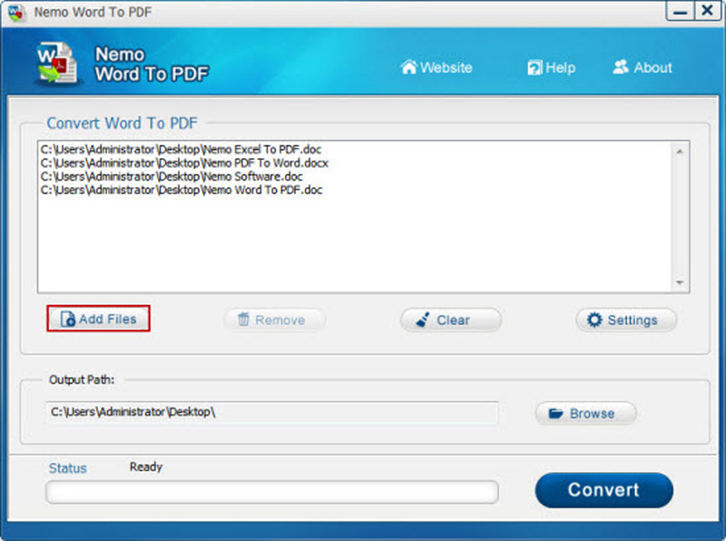Click the title bar application icon

coord(16,12)
